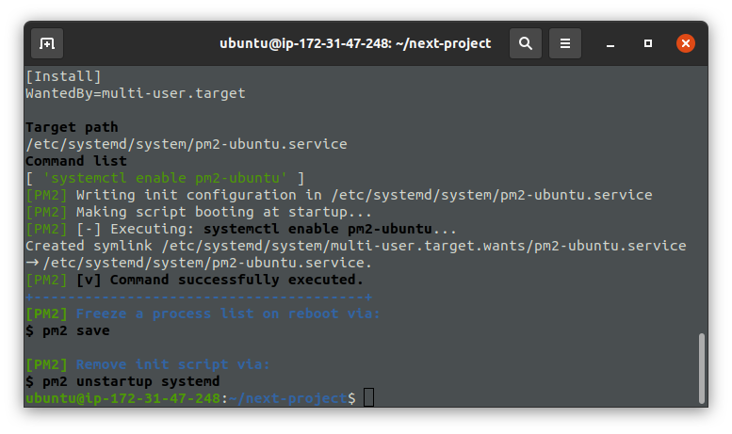
Task: Click the terminal window title text
Action: (x=355, y=43)
